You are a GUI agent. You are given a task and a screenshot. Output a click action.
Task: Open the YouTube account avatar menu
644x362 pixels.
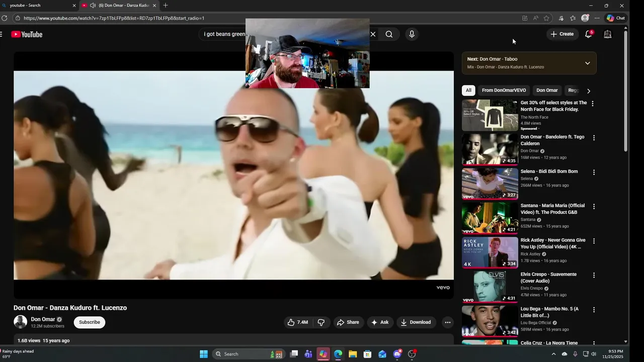pos(608,34)
